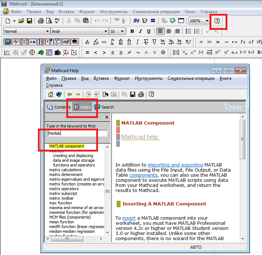Toggle Italic formatting

(141, 31)
